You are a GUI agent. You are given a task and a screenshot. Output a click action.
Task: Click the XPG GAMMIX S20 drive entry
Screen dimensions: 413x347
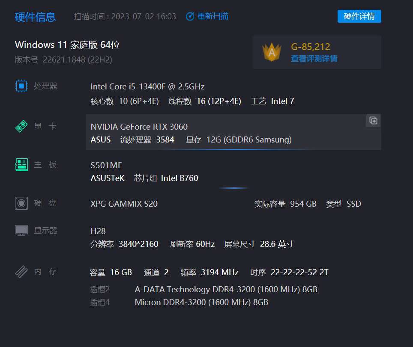click(124, 204)
